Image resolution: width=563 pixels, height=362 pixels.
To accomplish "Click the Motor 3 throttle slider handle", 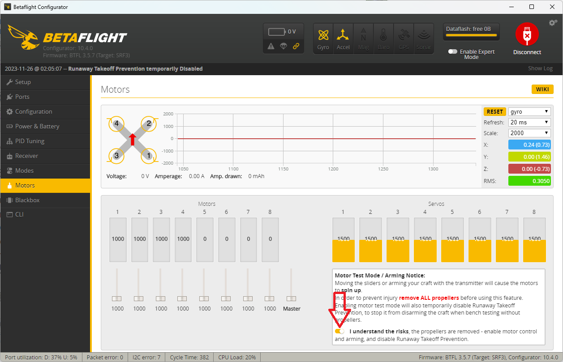I will [160, 298].
